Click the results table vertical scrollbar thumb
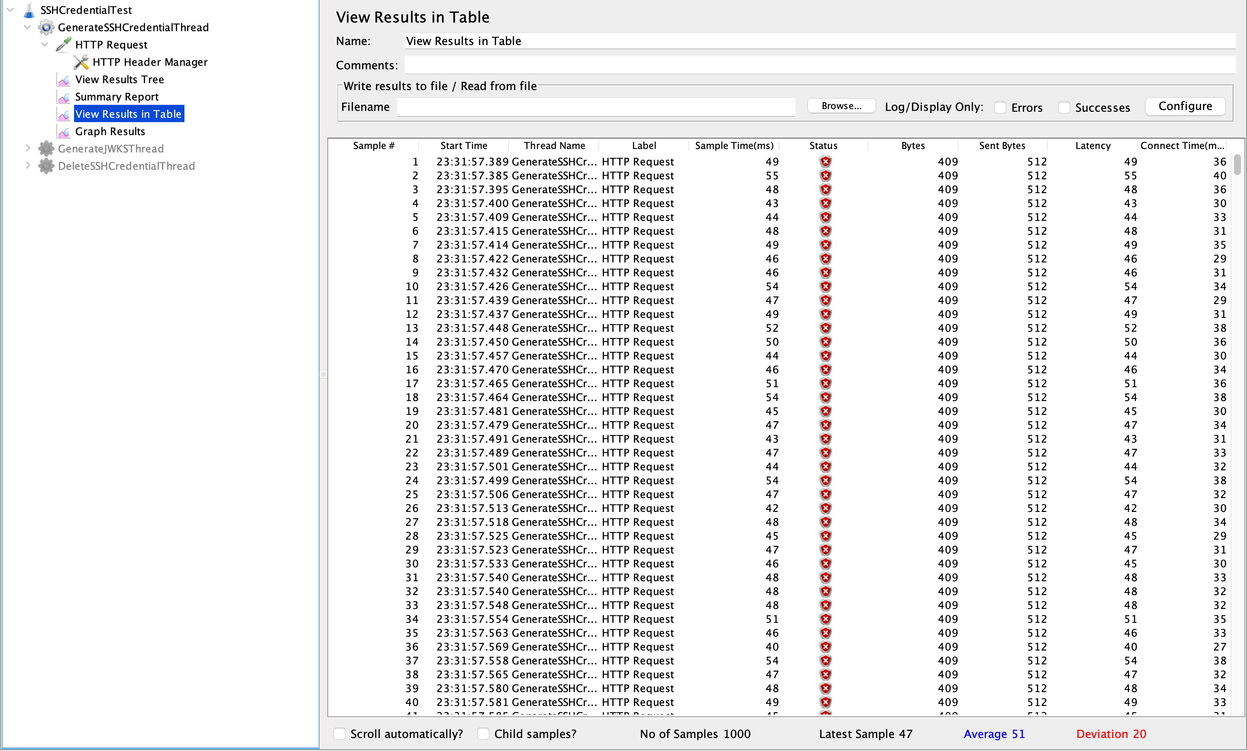This screenshot has height=751, width=1247. (1237, 164)
